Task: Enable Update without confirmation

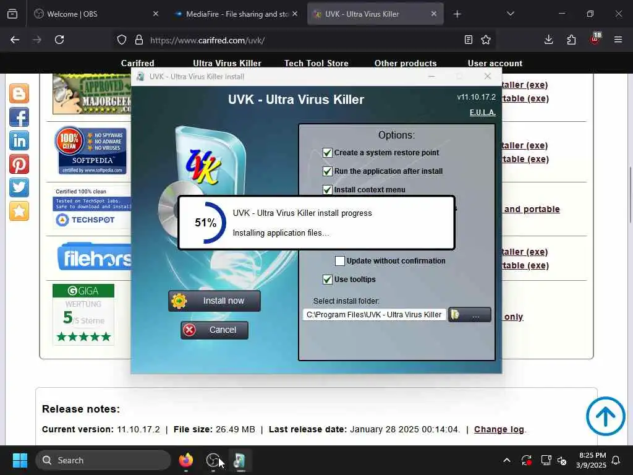Action: click(340, 261)
